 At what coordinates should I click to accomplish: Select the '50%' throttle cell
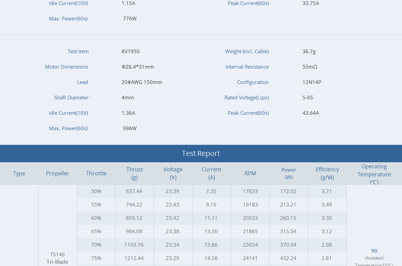point(96,191)
